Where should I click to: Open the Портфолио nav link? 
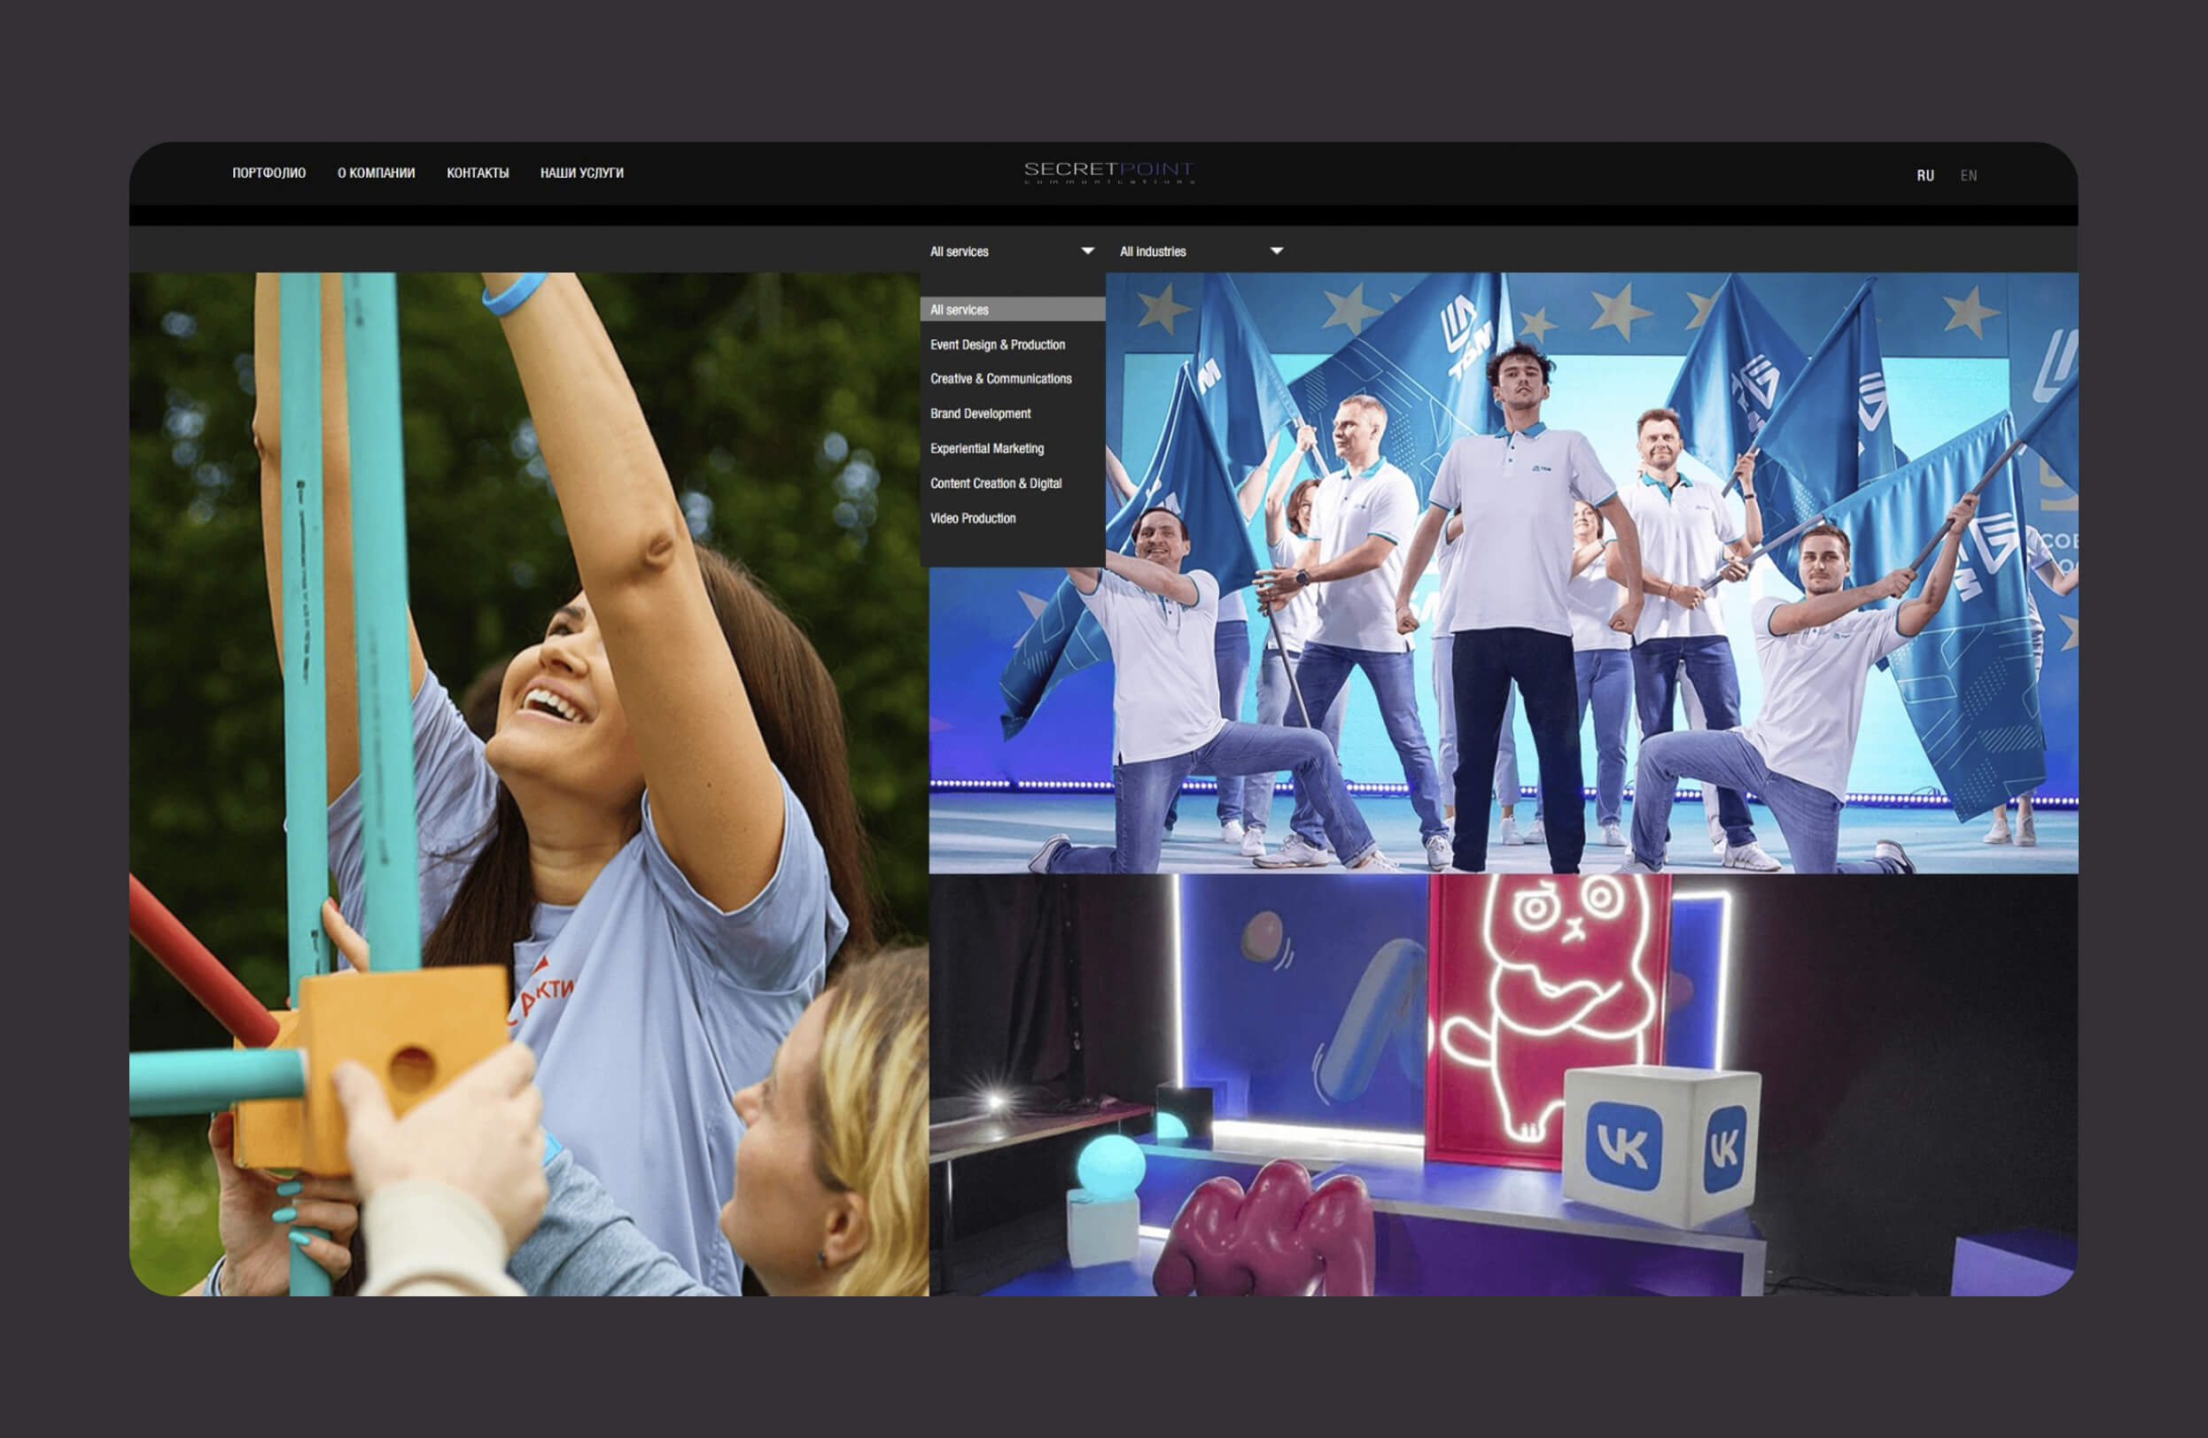tap(269, 174)
